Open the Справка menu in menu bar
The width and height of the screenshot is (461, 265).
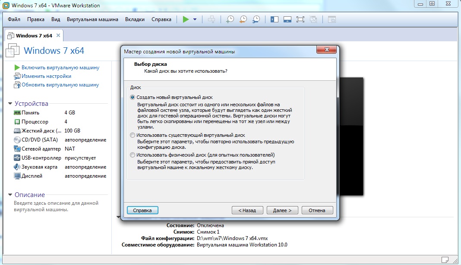click(161, 19)
